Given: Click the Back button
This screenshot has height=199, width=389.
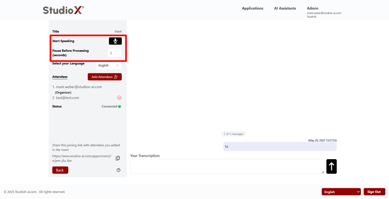Looking at the screenshot, I should click(60, 170).
